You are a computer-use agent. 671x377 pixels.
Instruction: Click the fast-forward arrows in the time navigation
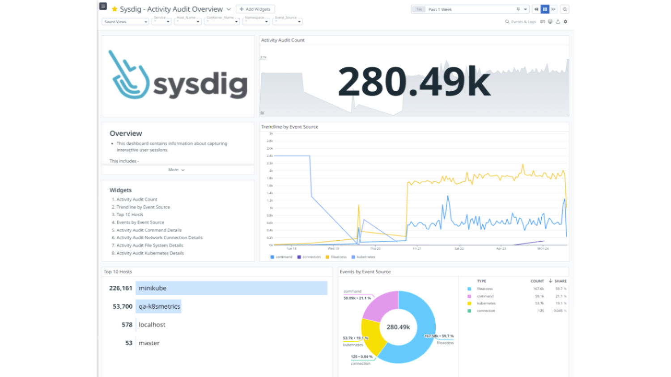click(554, 9)
